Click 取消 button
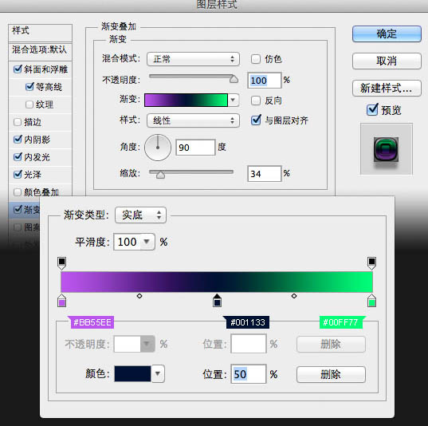 (x=387, y=61)
